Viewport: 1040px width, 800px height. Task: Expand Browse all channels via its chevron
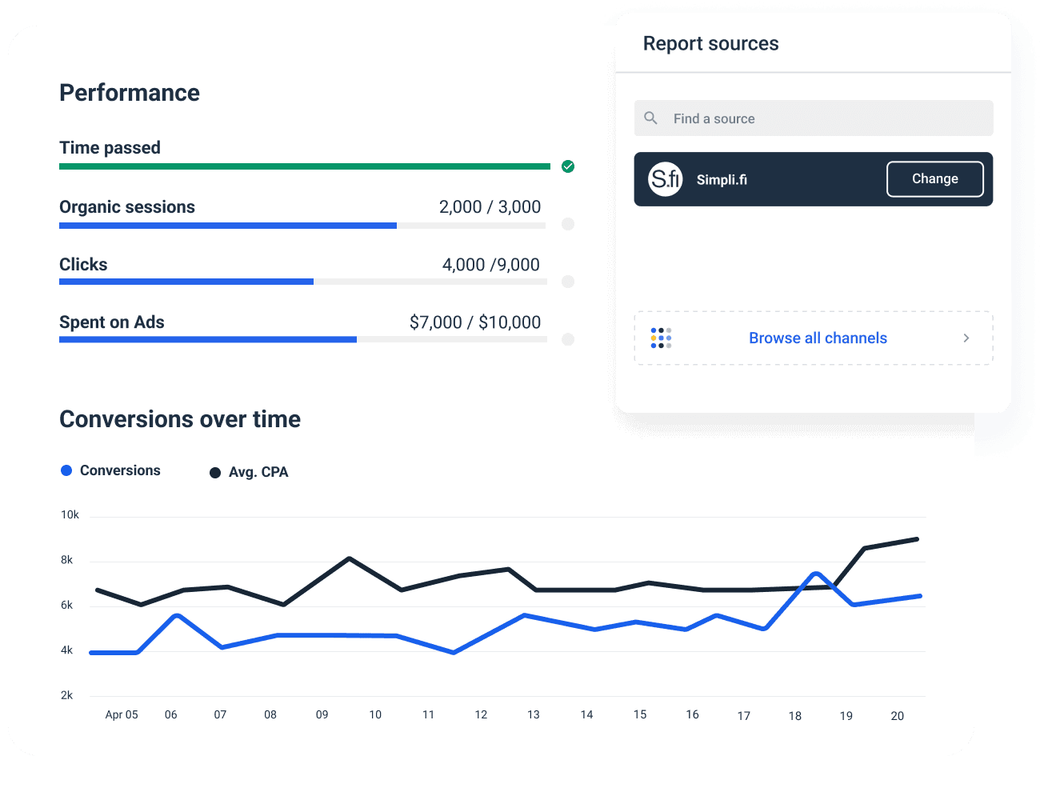966,338
